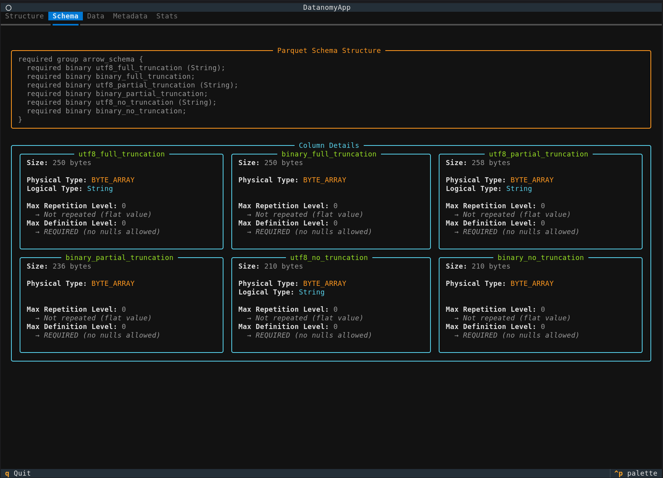Viewport: 663px width, 478px height.
Task: Click the Parquet Schema Structure panel title
Action: pyautogui.click(x=329, y=50)
